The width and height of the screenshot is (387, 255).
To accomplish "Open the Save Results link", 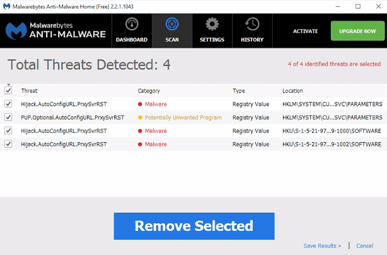I will pyautogui.click(x=322, y=245).
